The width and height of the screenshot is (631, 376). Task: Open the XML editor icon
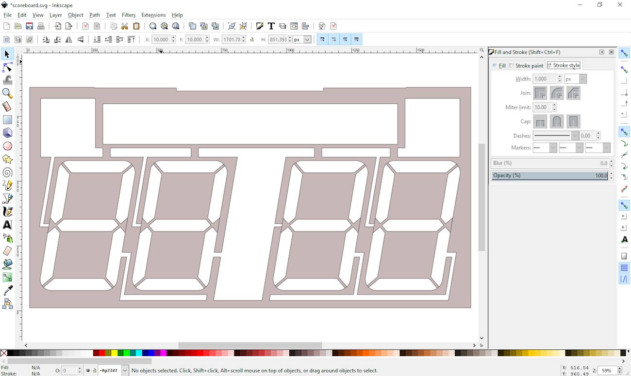tap(294, 26)
